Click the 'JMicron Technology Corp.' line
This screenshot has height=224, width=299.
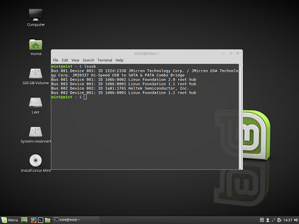click(x=145, y=70)
